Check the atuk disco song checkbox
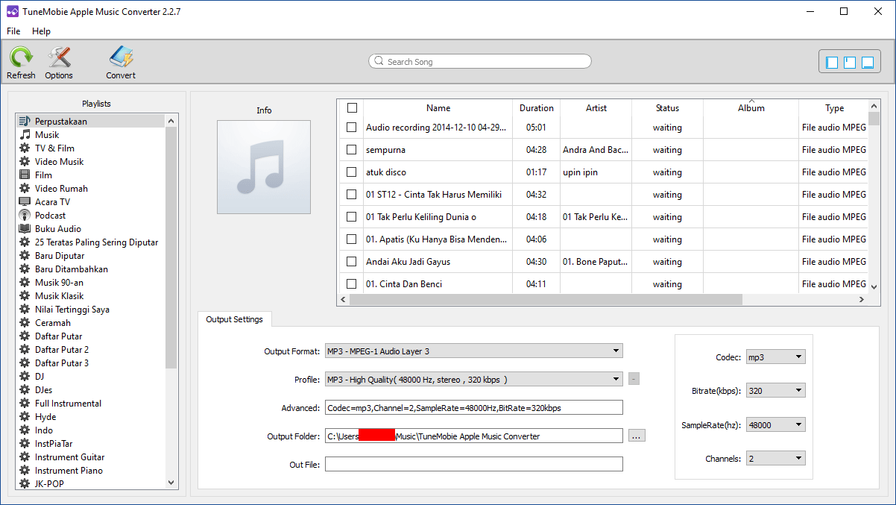This screenshot has height=505, width=896. click(x=352, y=172)
